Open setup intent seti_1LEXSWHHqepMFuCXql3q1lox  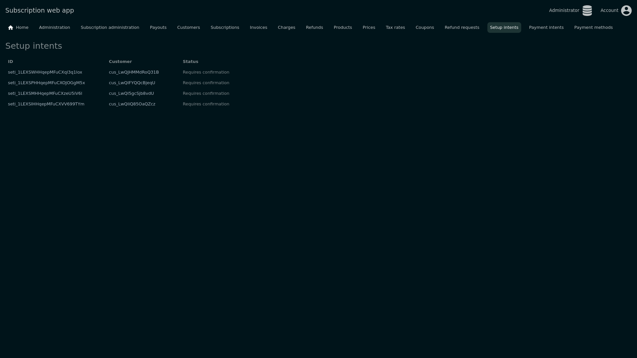click(x=45, y=72)
